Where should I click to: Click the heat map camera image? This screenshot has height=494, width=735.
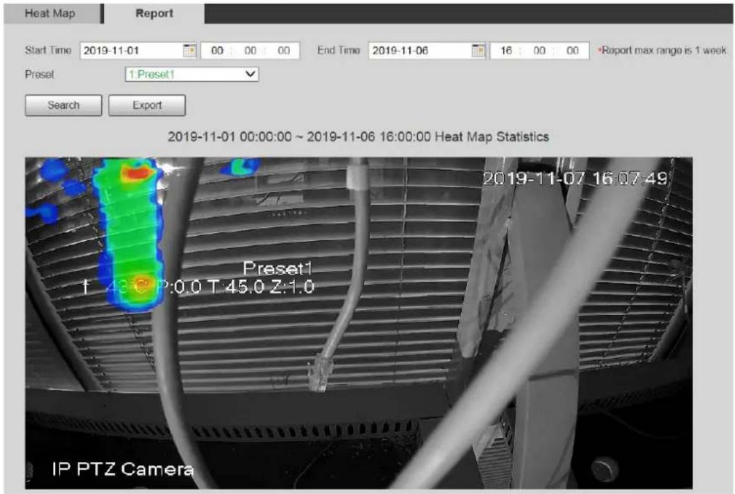coord(358,323)
